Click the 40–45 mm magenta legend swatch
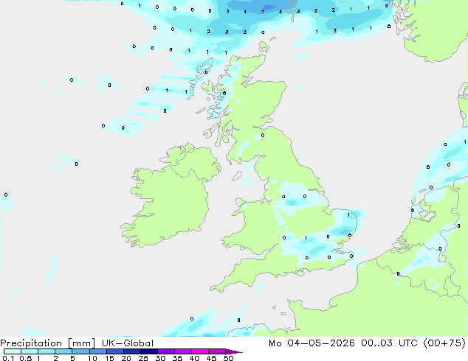Screen dimensions: 468x361 [200, 351]
